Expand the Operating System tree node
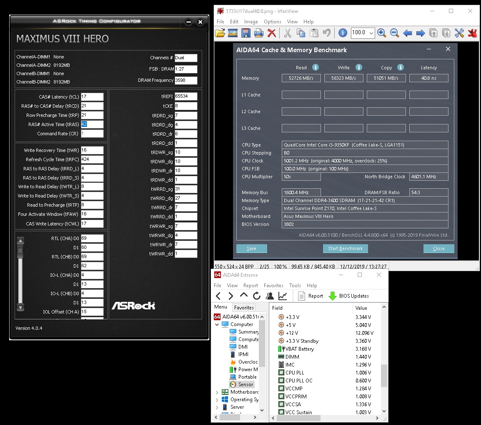 click(x=217, y=400)
